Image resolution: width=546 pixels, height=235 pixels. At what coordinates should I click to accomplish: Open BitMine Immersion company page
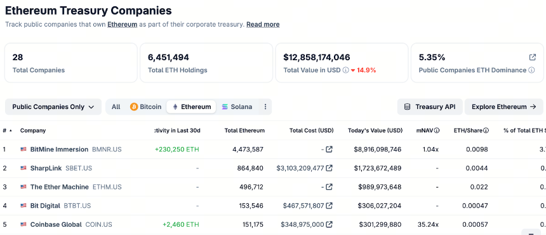59,149
